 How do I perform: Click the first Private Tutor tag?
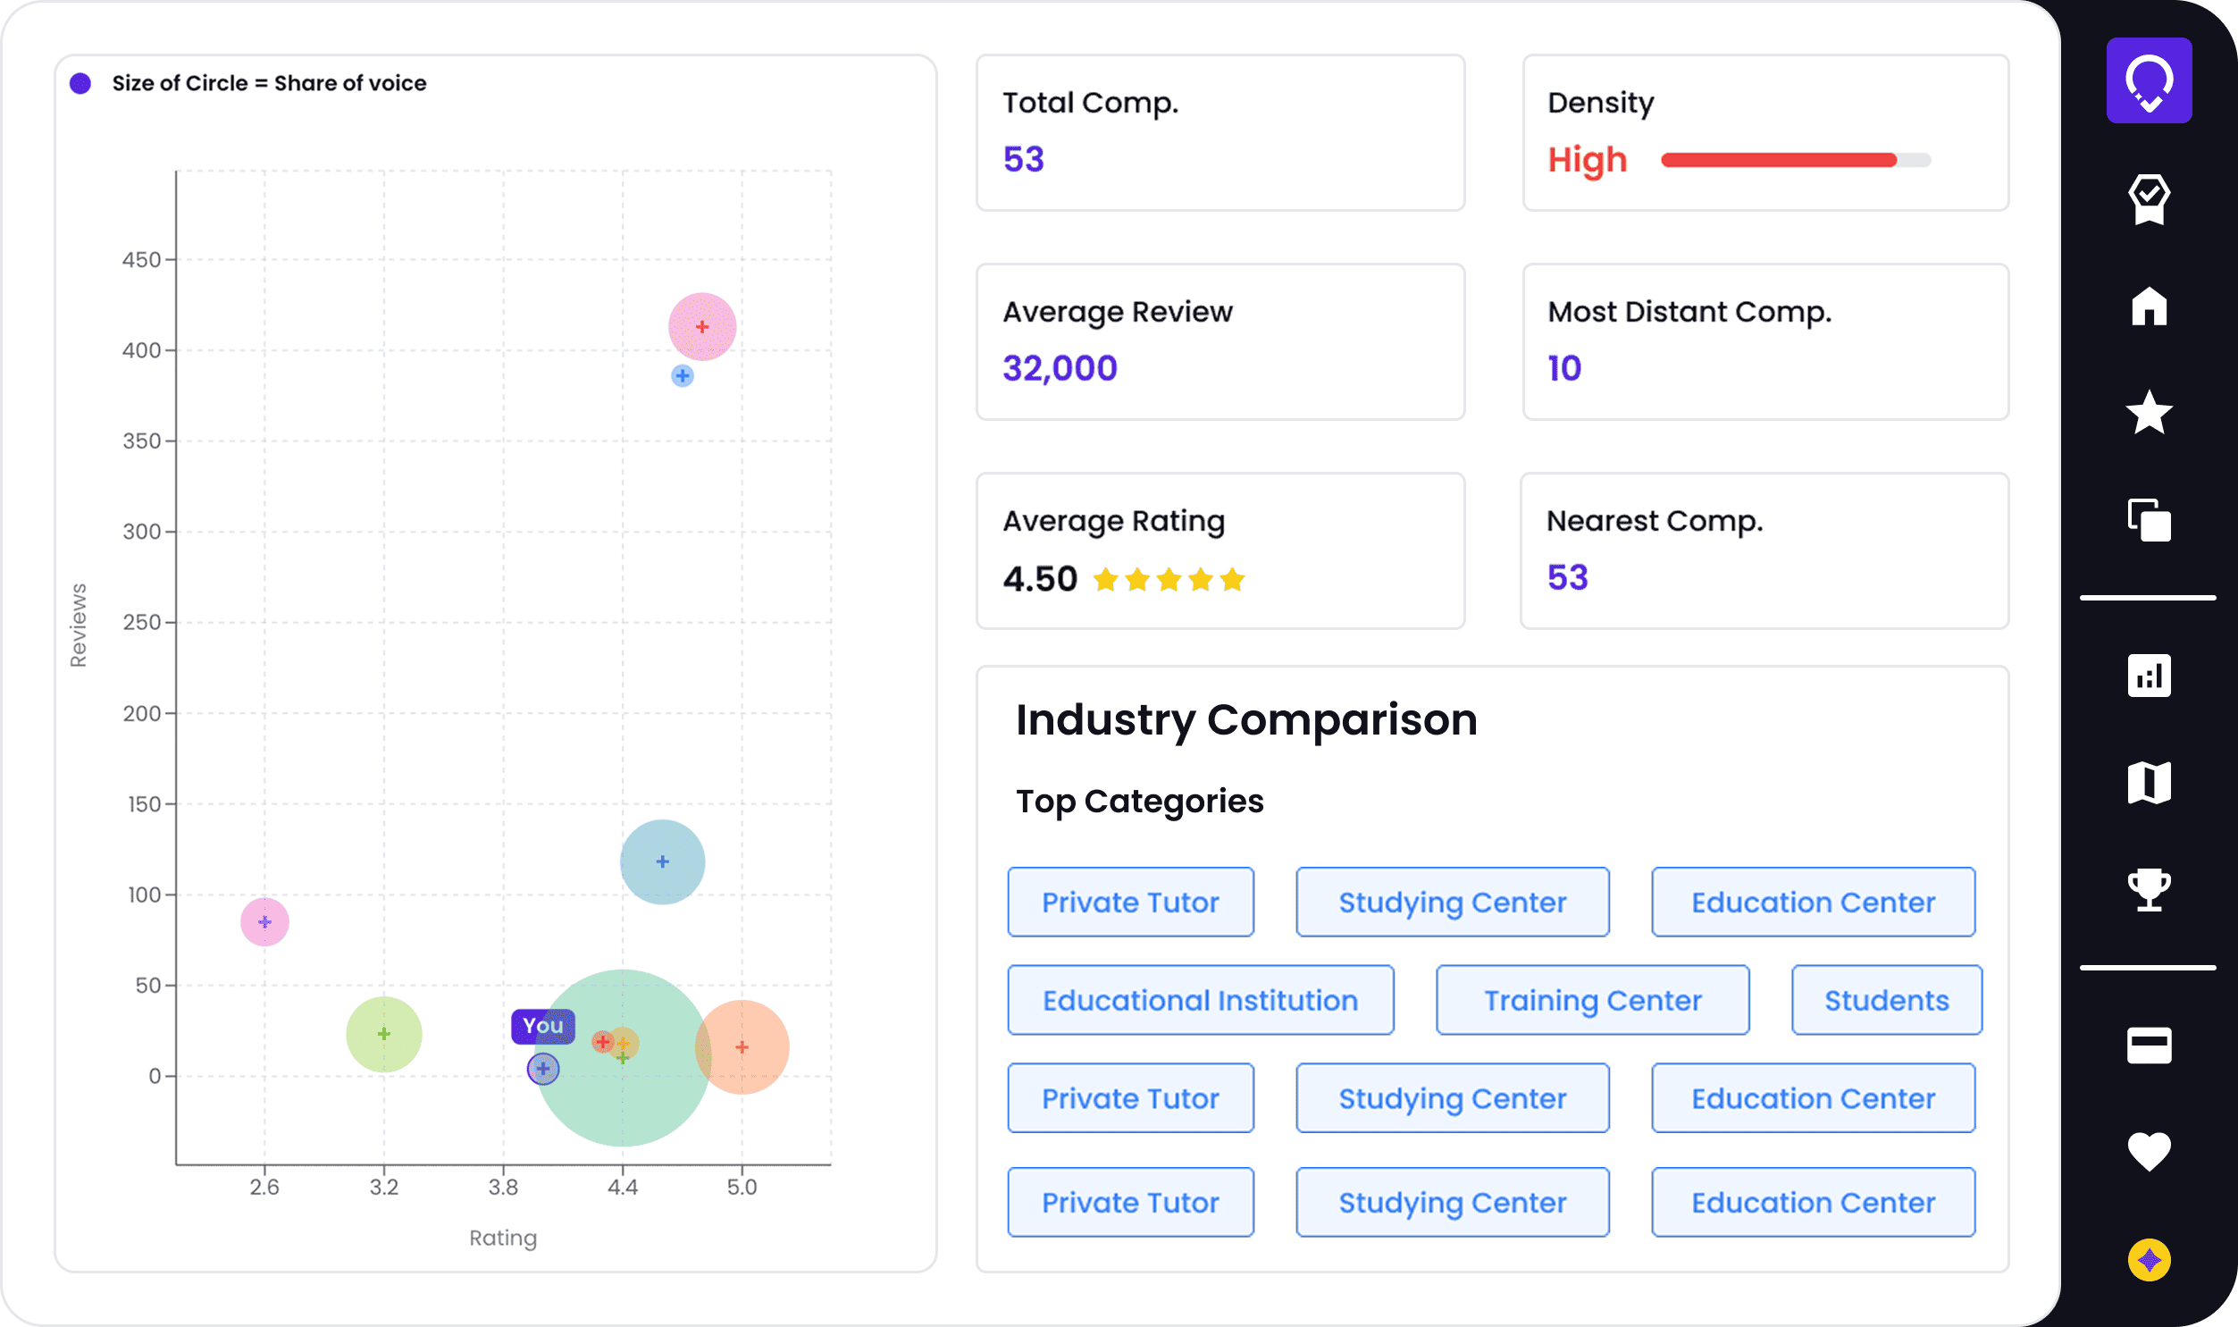[x=1130, y=902]
